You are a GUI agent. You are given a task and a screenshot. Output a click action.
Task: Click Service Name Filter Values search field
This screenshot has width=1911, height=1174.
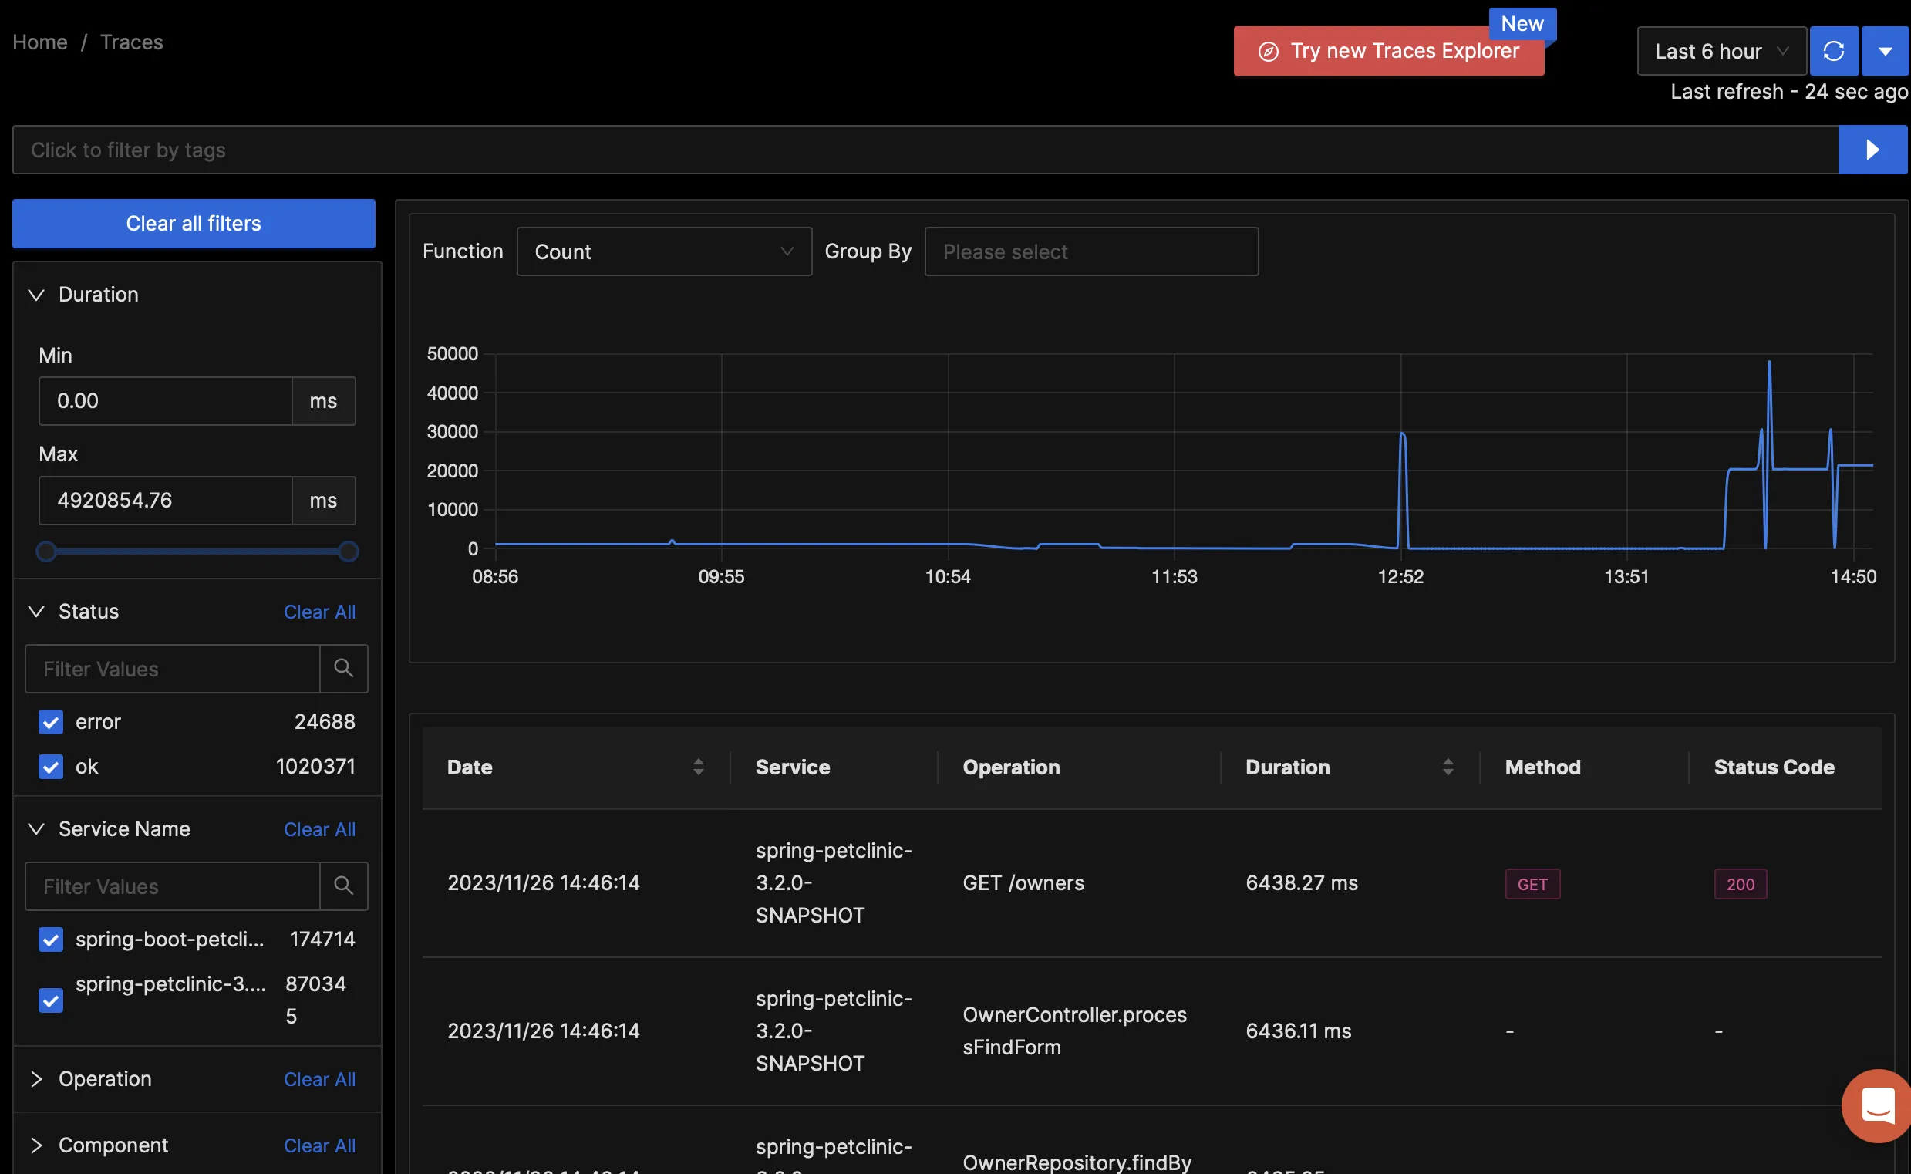(172, 886)
